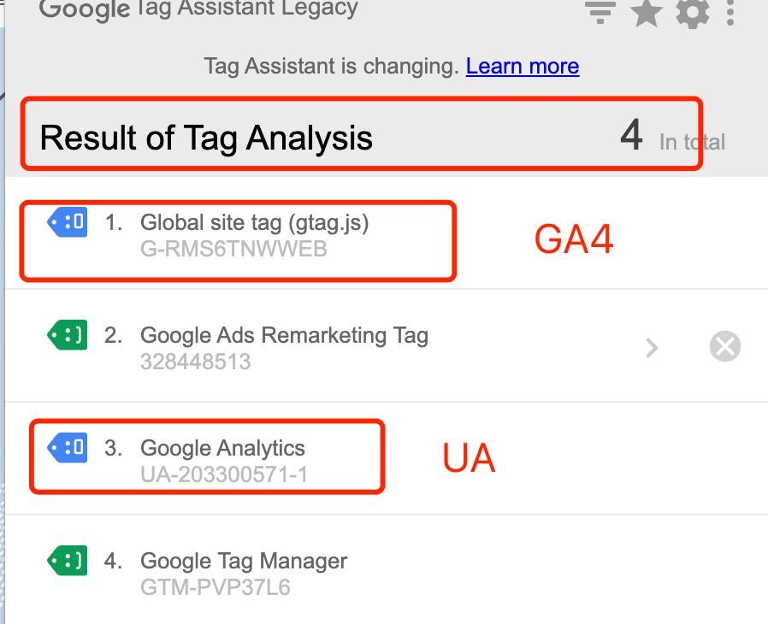Click the green Google Ads Remarketing Tag icon
The width and height of the screenshot is (768, 624).
[67, 335]
